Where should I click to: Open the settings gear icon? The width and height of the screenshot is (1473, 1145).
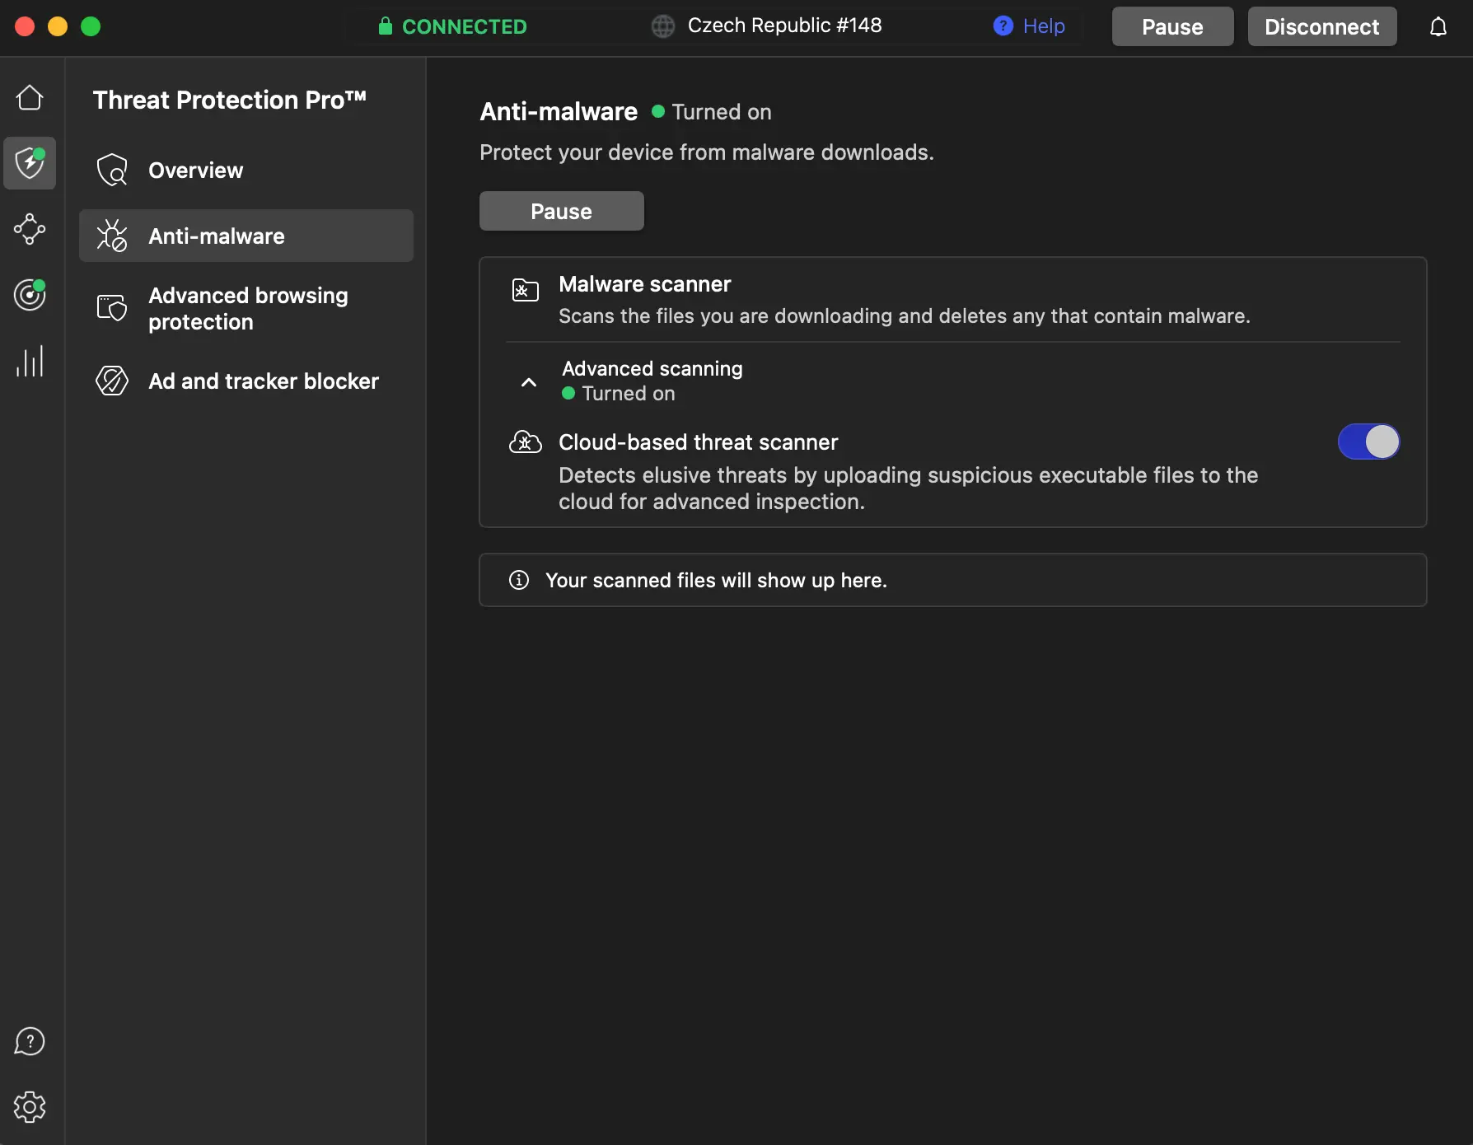30,1107
